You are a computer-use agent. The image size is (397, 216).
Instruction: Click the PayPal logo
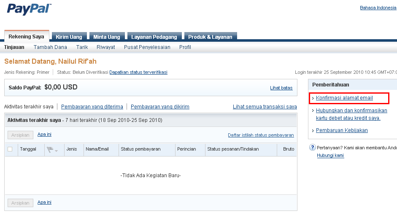click(29, 9)
